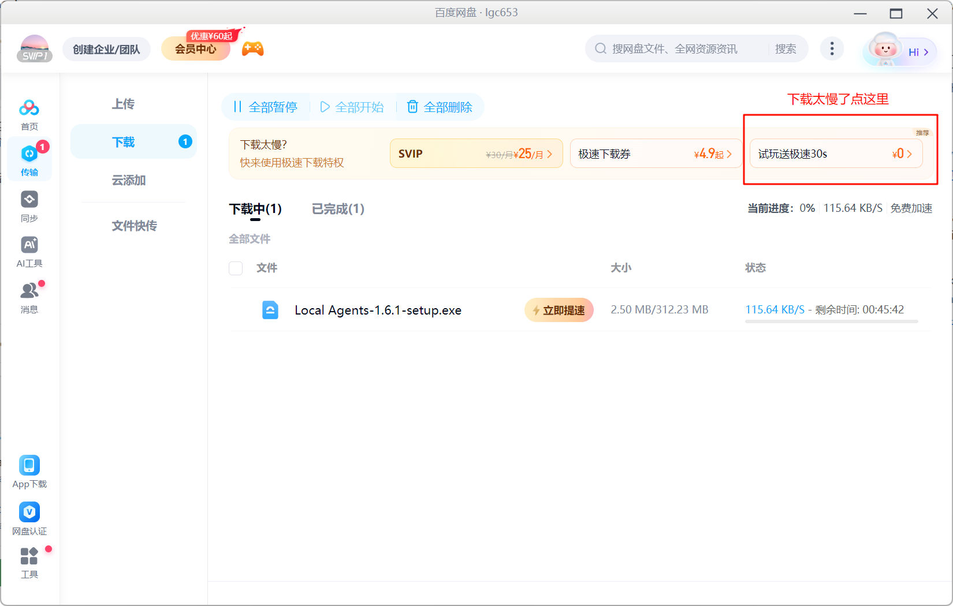Click the 搜索 search button

point(786,49)
